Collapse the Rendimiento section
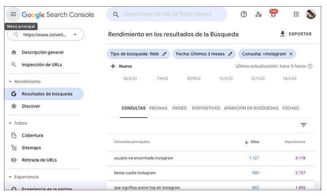Viewport: 327px width, 196px height. (x=10, y=82)
